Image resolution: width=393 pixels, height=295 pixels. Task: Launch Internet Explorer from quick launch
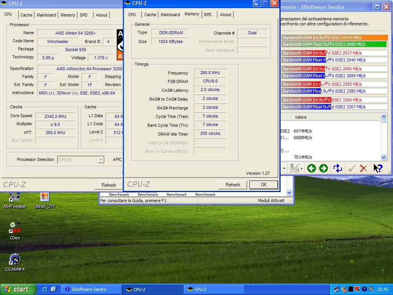pos(45,289)
